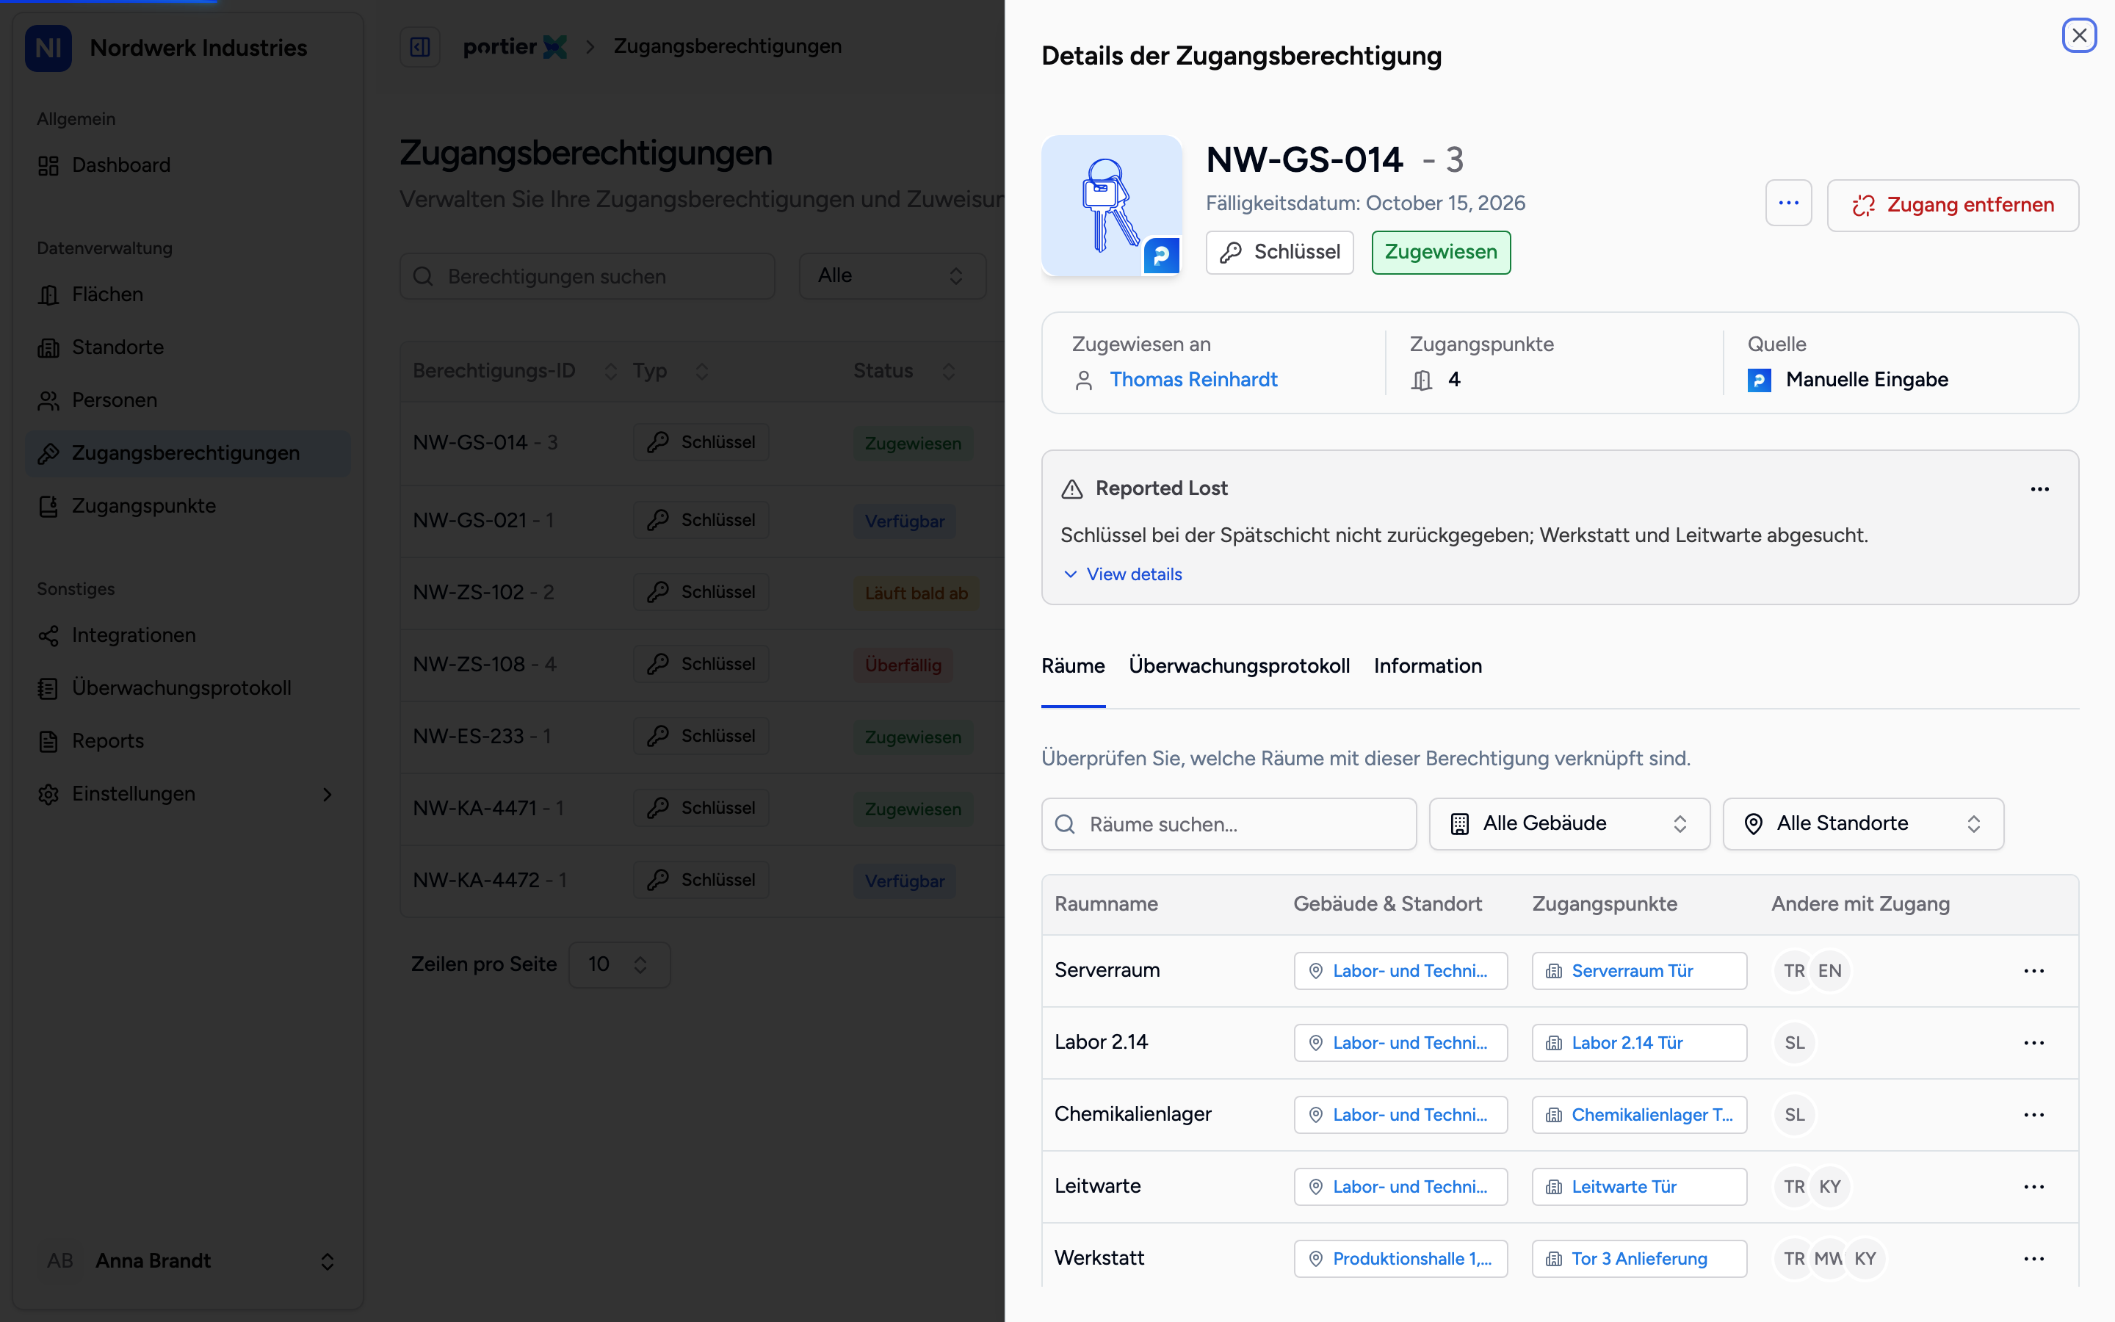
Task: Click the Nordwerk Industries NI logo
Action: 48,48
